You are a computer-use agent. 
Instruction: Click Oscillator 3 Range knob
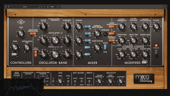point(44,54)
